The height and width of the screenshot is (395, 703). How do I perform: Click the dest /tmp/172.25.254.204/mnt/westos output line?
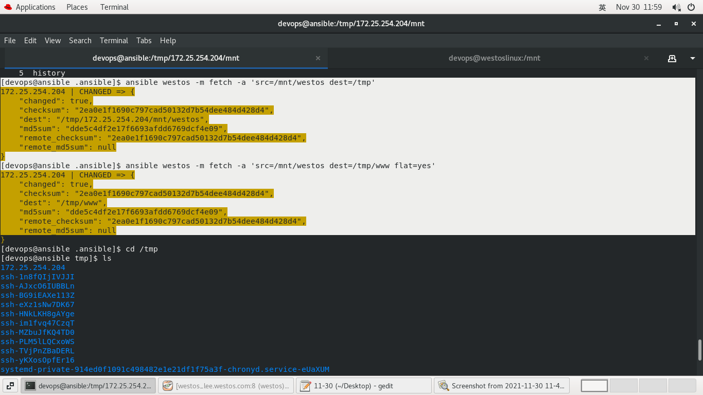(114, 119)
